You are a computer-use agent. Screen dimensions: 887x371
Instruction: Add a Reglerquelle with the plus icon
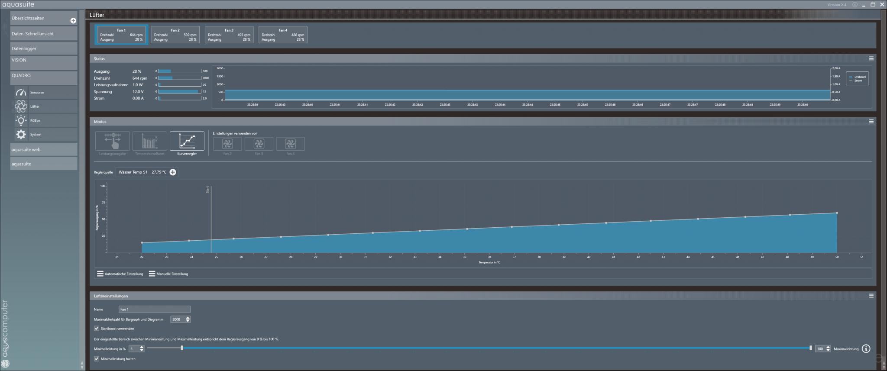pyautogui.click(x=173, y=172)
